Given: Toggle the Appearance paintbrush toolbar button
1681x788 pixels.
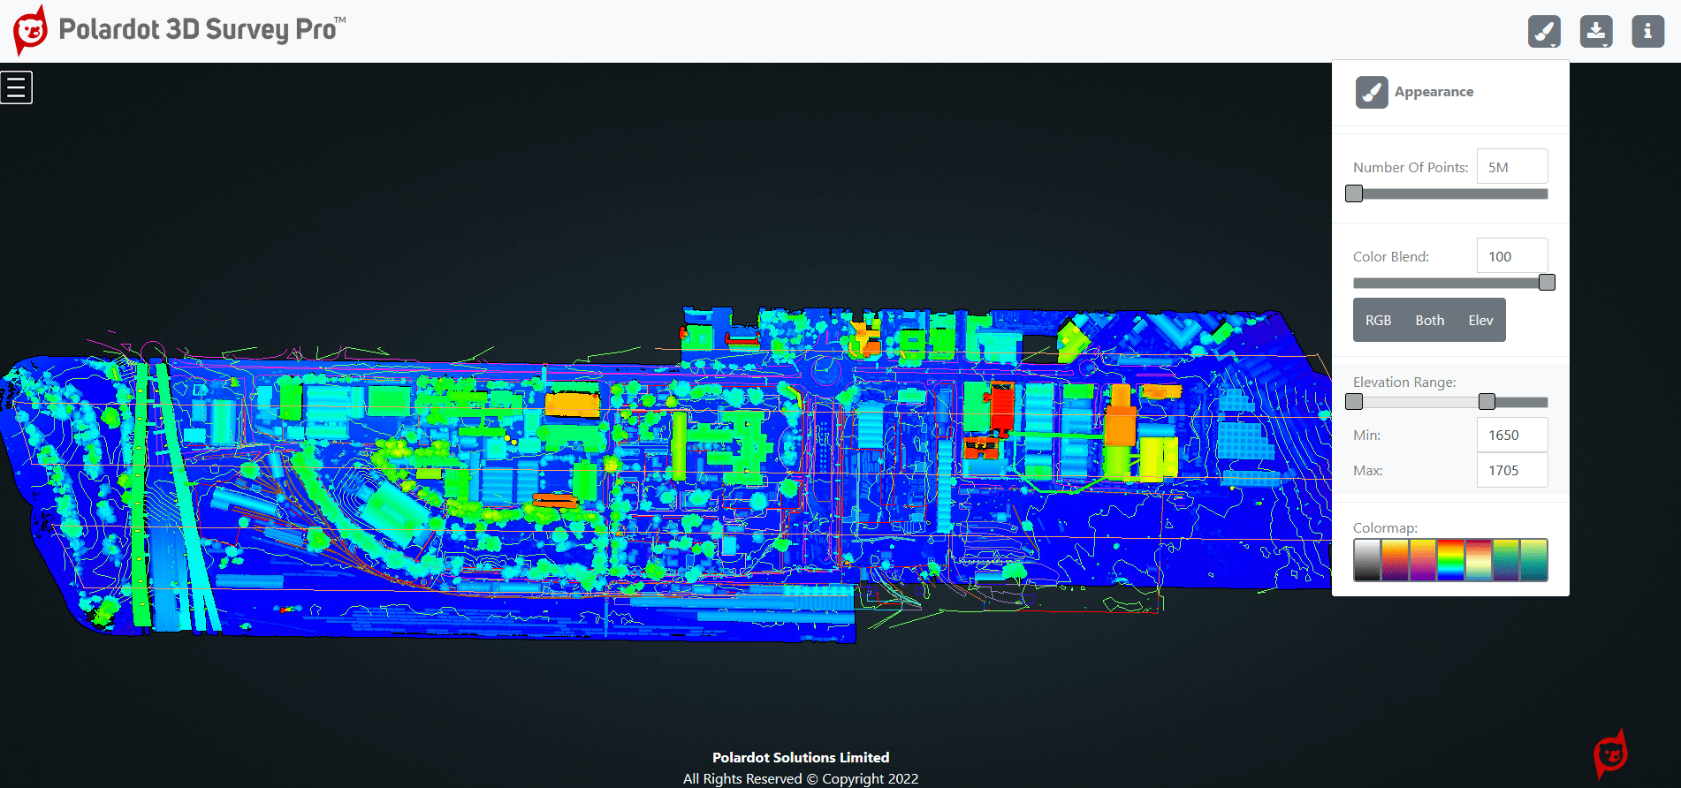Looking at the screenshot, I should (x=1543, y=32).
